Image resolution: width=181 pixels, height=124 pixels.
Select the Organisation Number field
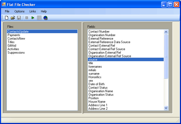126,35
